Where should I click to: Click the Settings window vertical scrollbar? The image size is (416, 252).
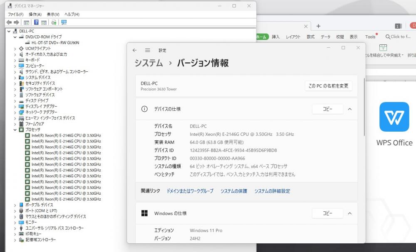[364, 107]
